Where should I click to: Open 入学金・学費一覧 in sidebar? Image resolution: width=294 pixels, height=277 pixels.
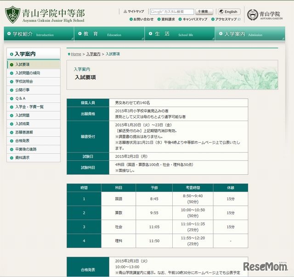(x=34, y=107)
